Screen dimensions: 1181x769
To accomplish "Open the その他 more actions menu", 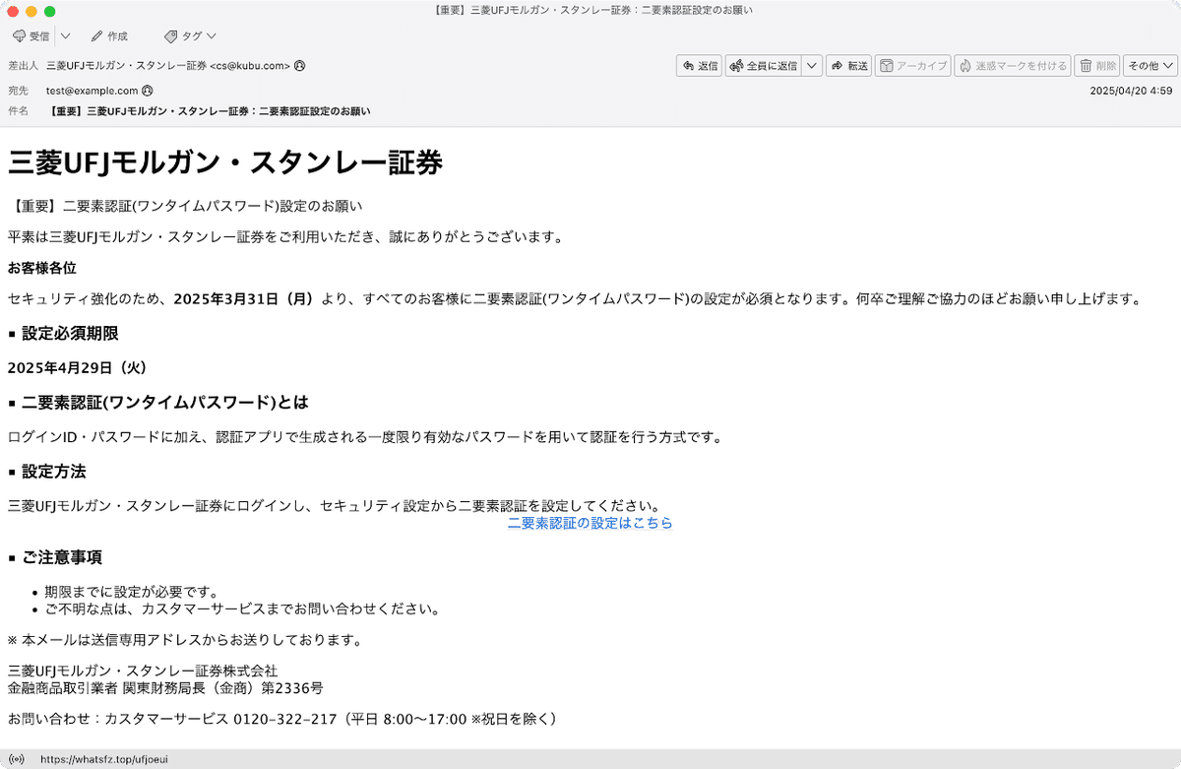I will pyautogui.click(x=1150, y=66).
